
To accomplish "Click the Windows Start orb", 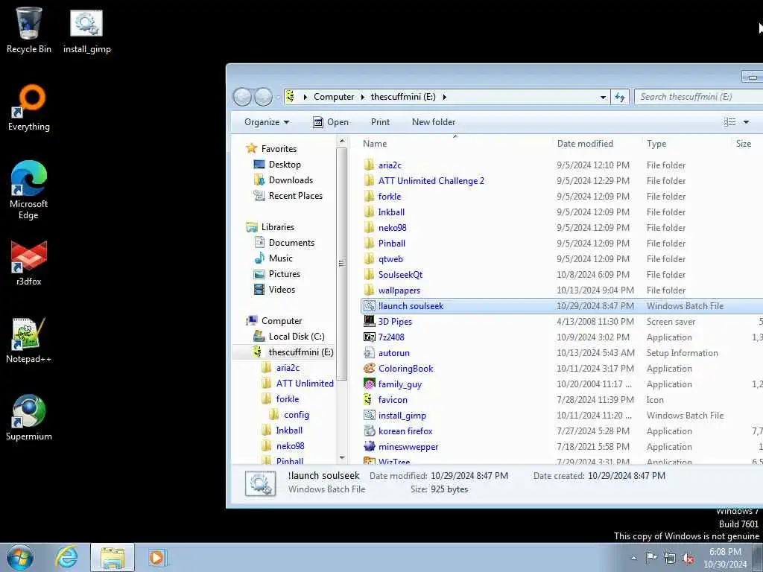I will [x=20, y=557].
